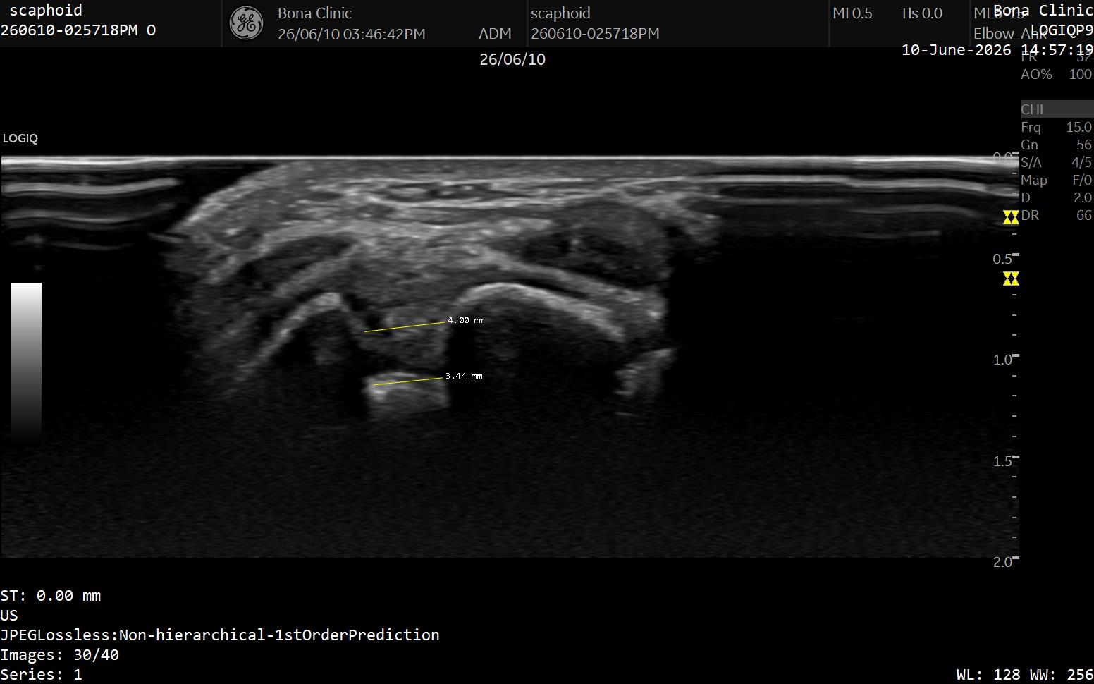
Task: Click the 26/06/10 03:46:42PM timestamp
Action: pyautogui.click(x=352, y=34)
